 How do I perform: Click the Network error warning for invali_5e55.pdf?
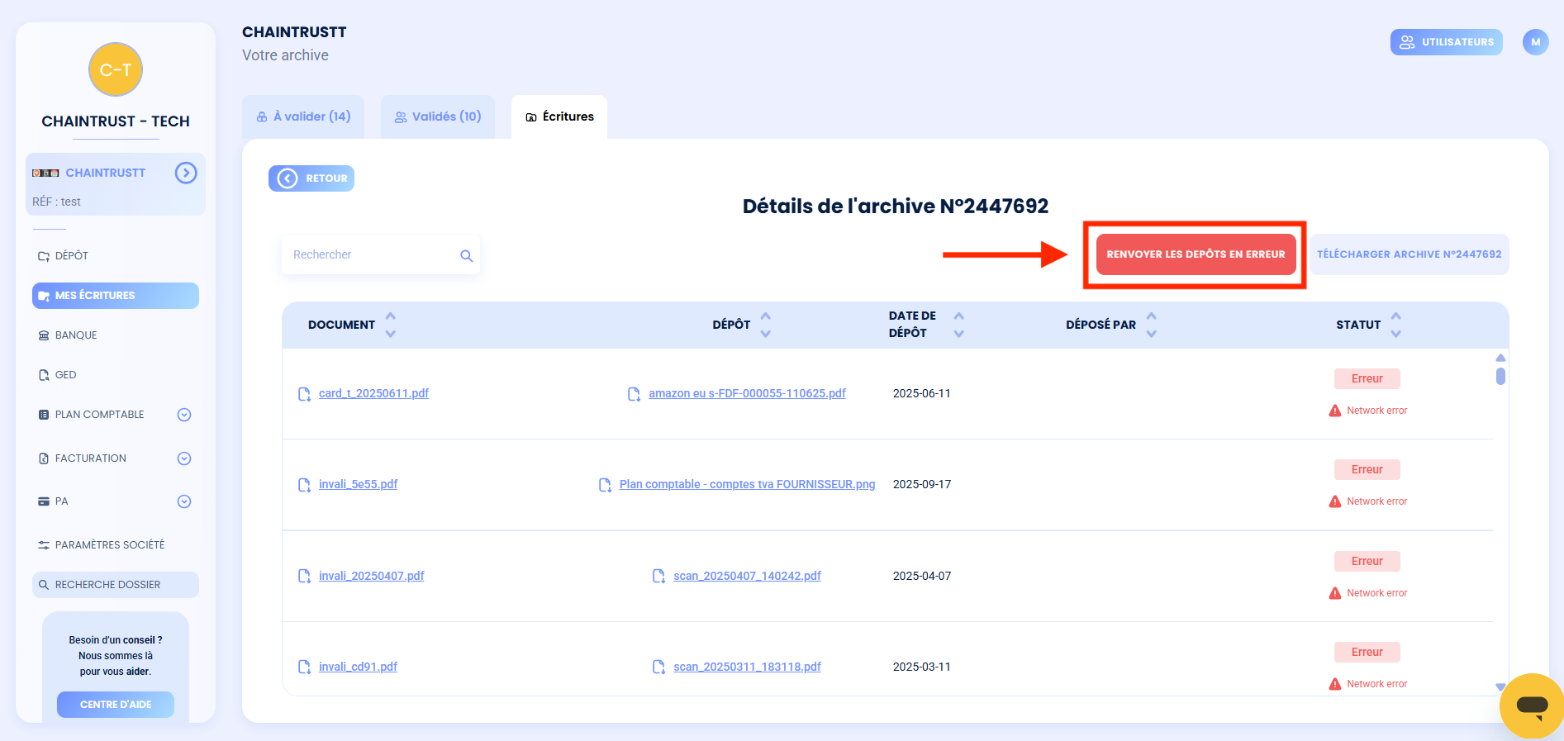point(1367,501)
